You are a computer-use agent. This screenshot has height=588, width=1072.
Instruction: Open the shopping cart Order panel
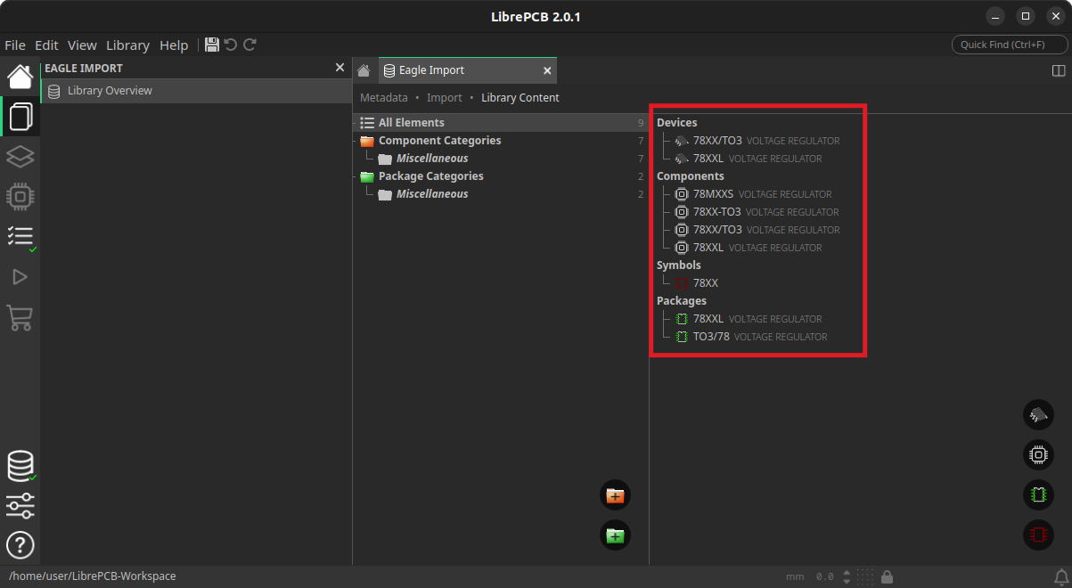(20, 317)
